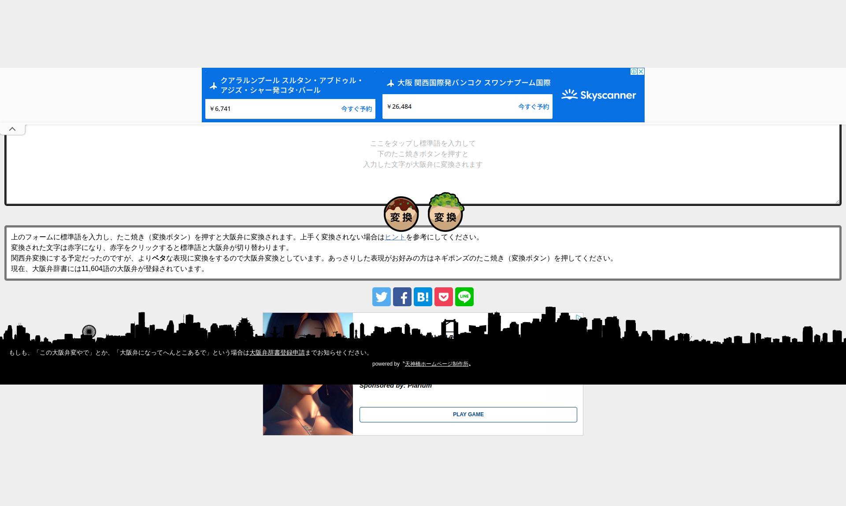Viewport: 846px width, 506px height.
Task: Collapse the top panel with chevron arrow
Action: click(x=12, y=129)
